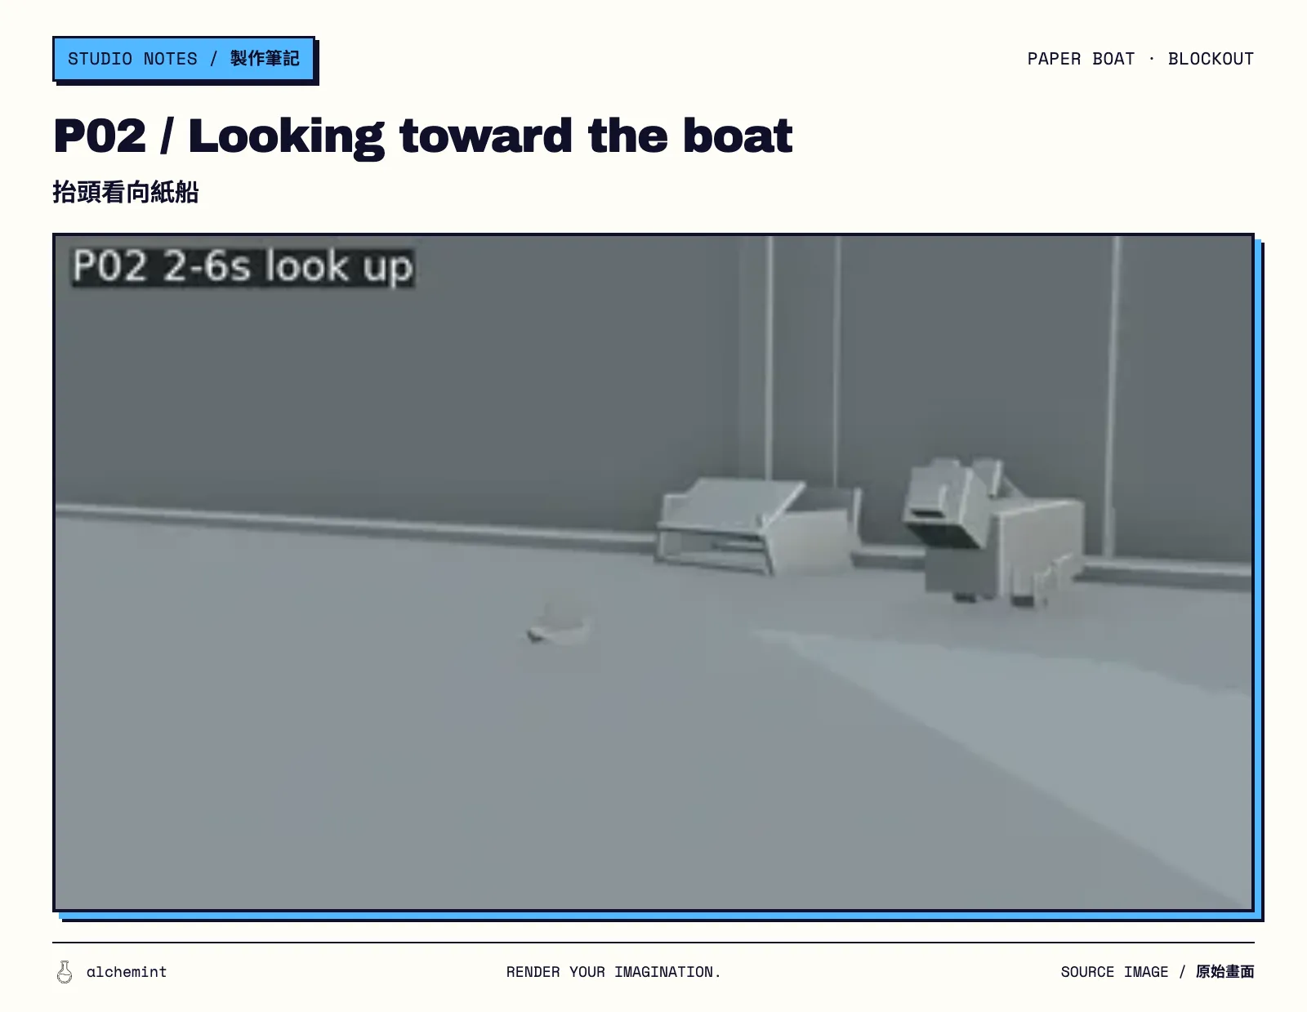Click the STUDIO NOTES badge label
The image size is (1307, 1012).
pos(184,59)
